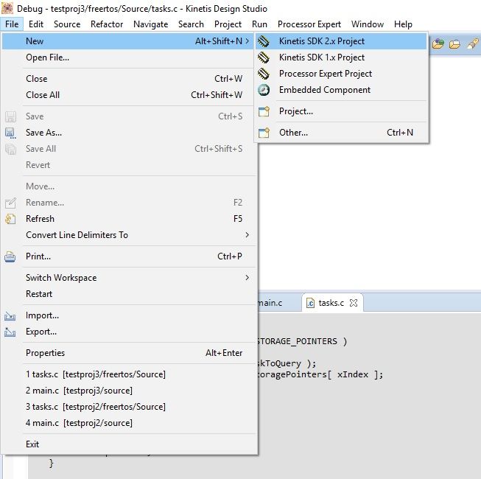This screenshot has height=479, width=481.
Task: Click the Save As floppy disk icon
Action: 10,133
